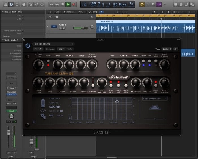Collapse the Track Audio 1 inspector
The height and width of the screenshot is (159, 198).
[x=3, y=40]
